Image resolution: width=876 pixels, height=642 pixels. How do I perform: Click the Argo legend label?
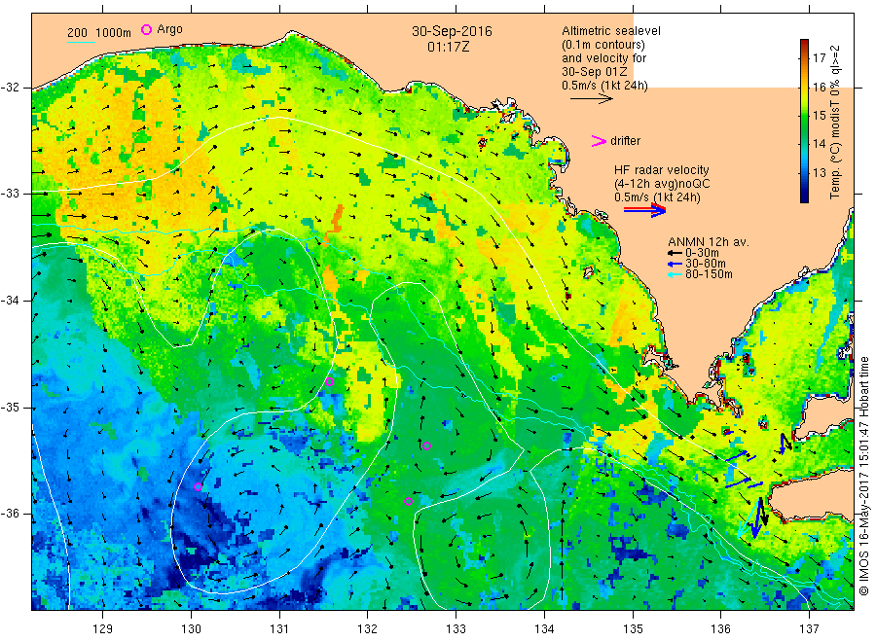(169, 29)
